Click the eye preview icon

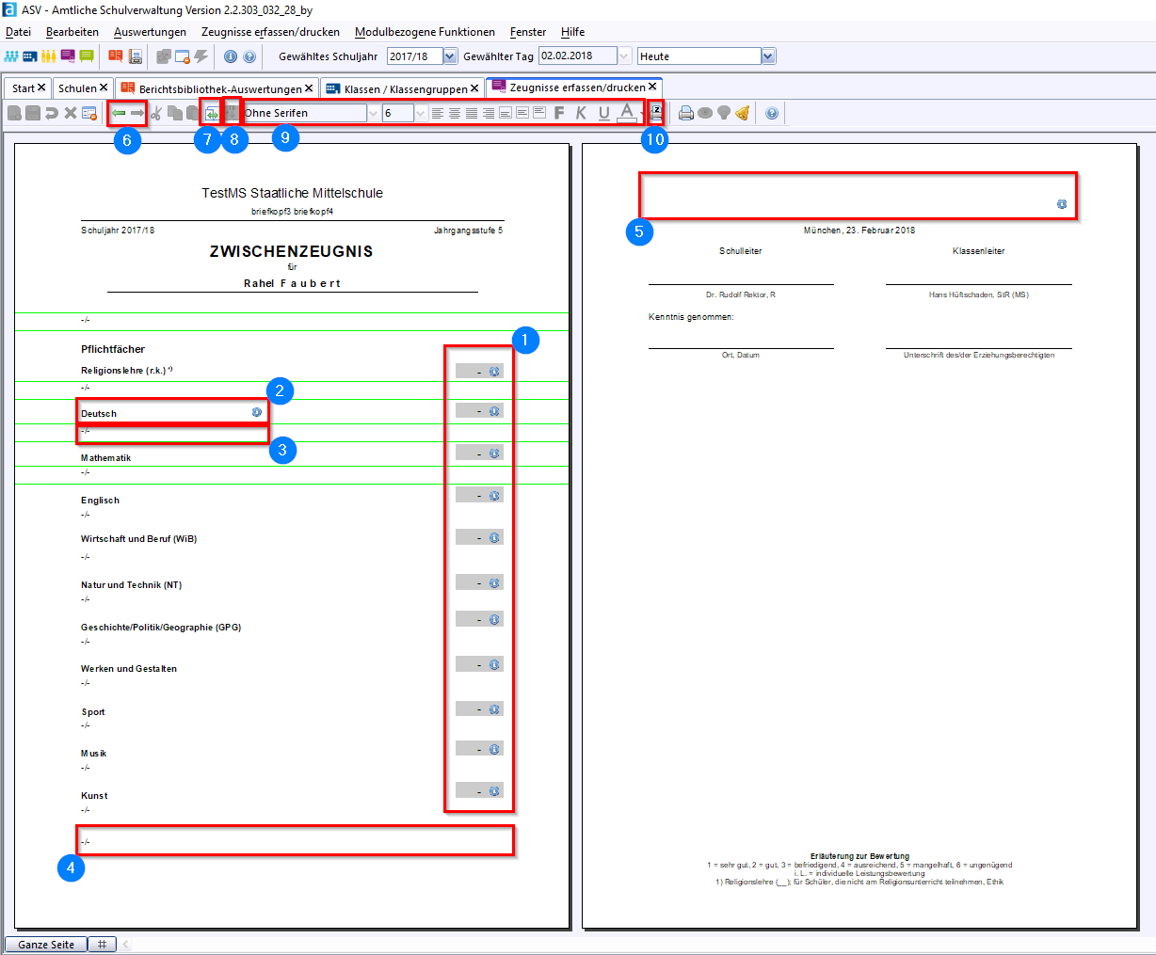pyautogui.click(x=705, y=113)
